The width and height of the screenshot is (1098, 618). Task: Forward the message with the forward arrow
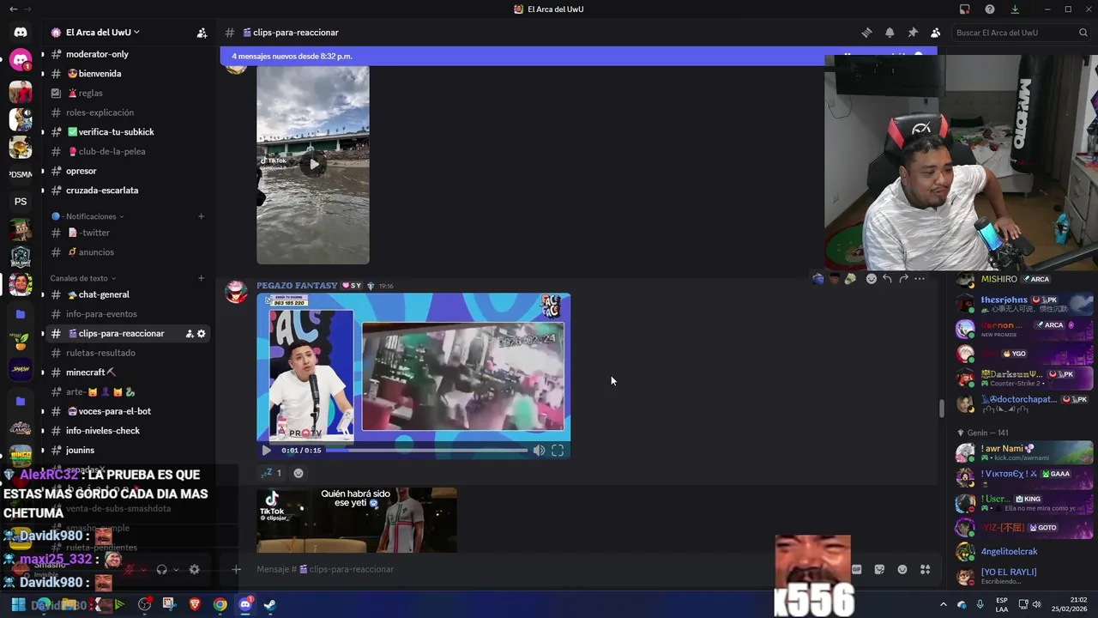[903, 278]
